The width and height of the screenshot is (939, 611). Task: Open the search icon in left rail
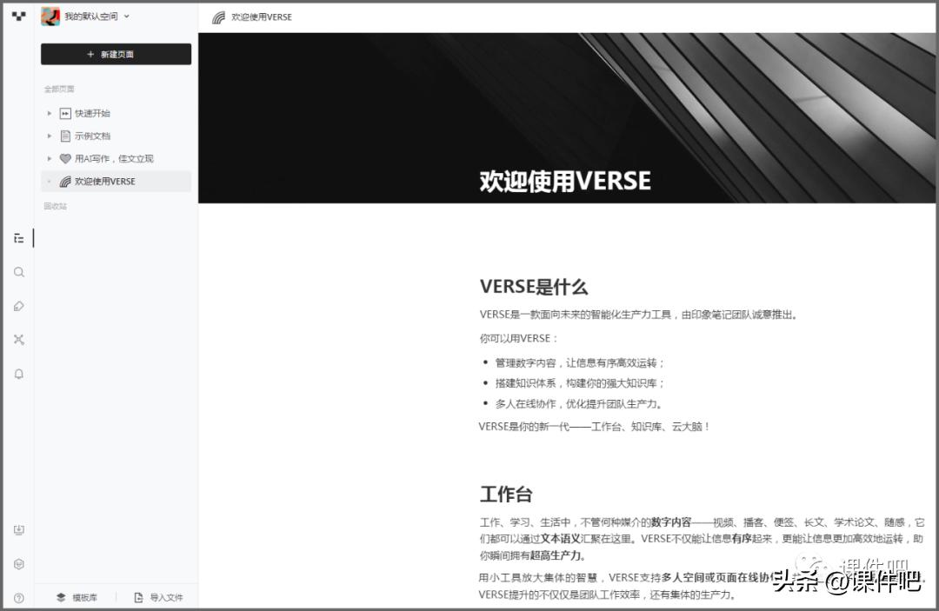pyautogui.click(x=19, y=272)
